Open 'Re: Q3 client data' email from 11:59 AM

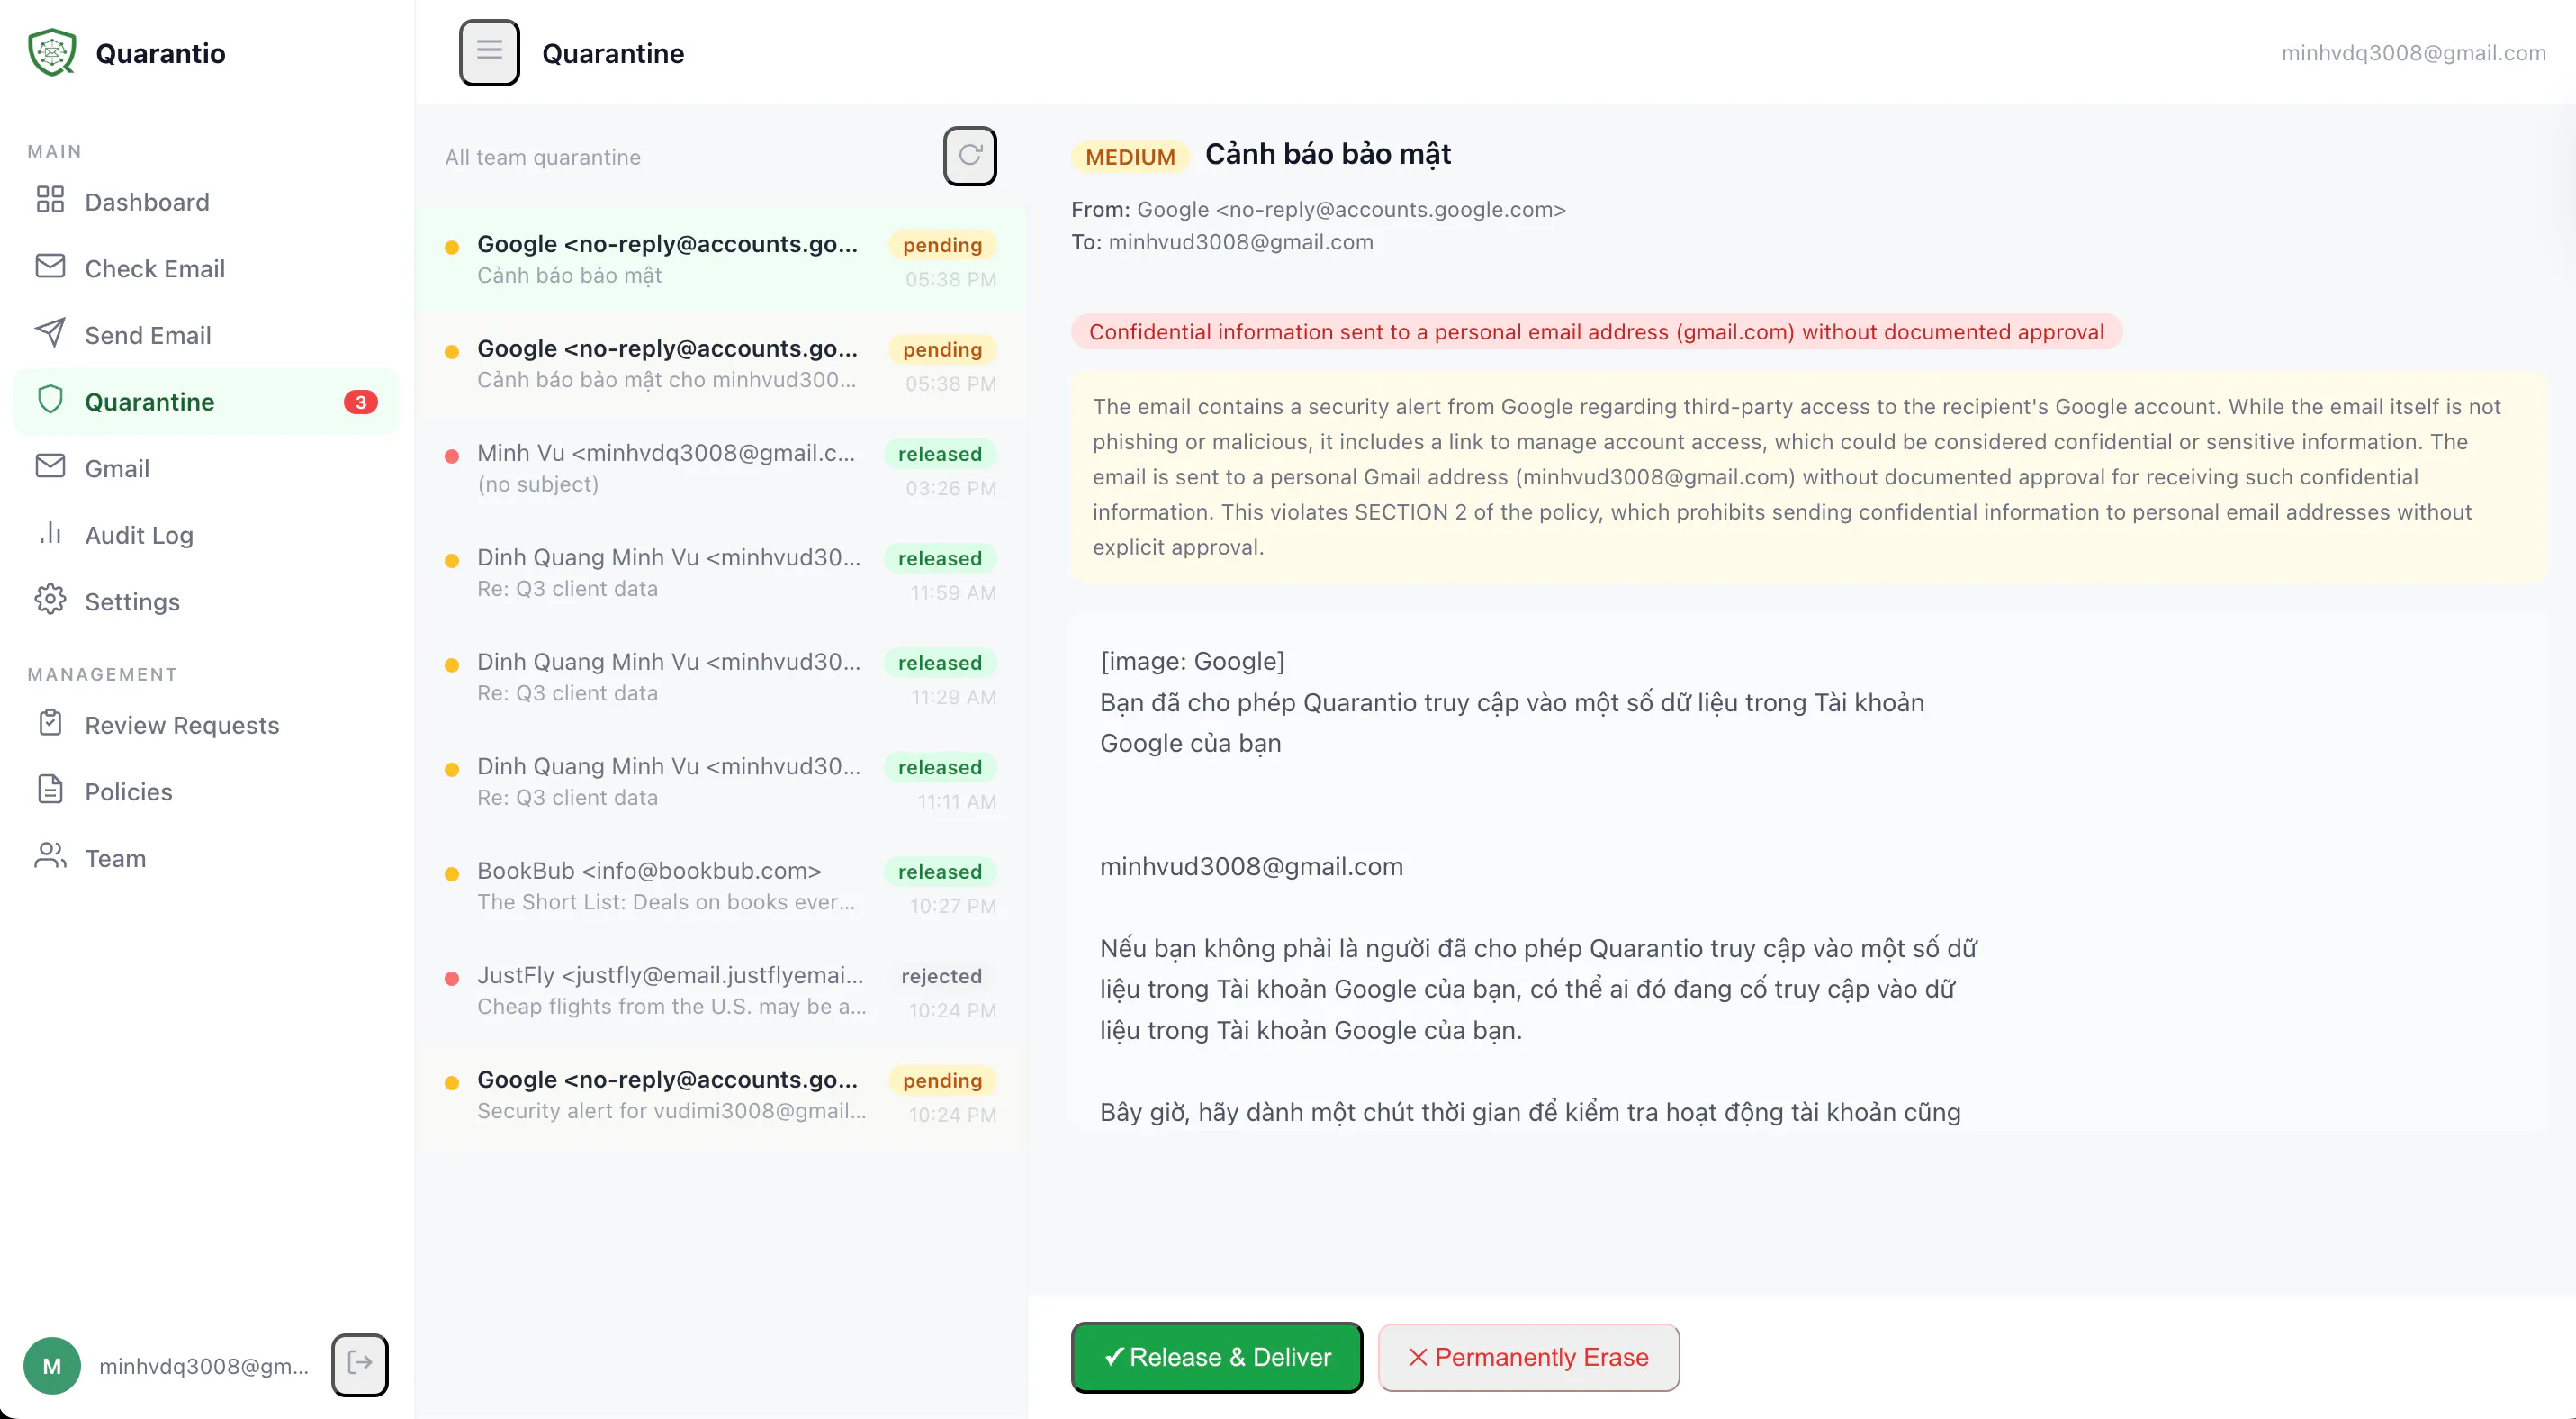tap(721, 573)
